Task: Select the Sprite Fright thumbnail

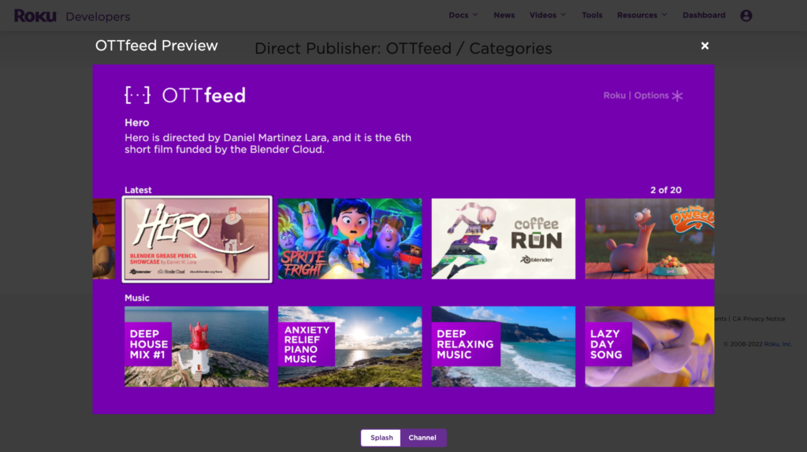Action: tap(350, 239)
